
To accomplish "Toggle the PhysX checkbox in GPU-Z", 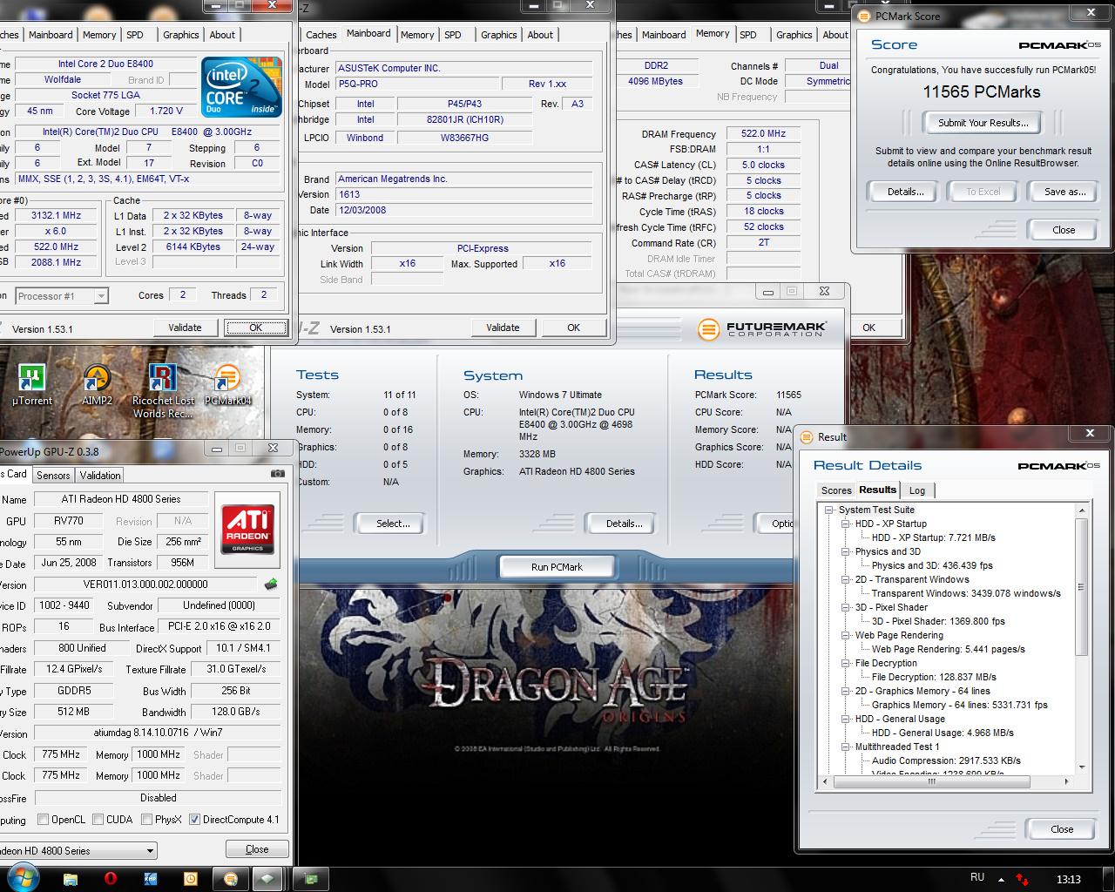I will point(146,820).
